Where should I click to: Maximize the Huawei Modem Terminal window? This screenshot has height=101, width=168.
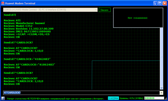coord(160,3)
